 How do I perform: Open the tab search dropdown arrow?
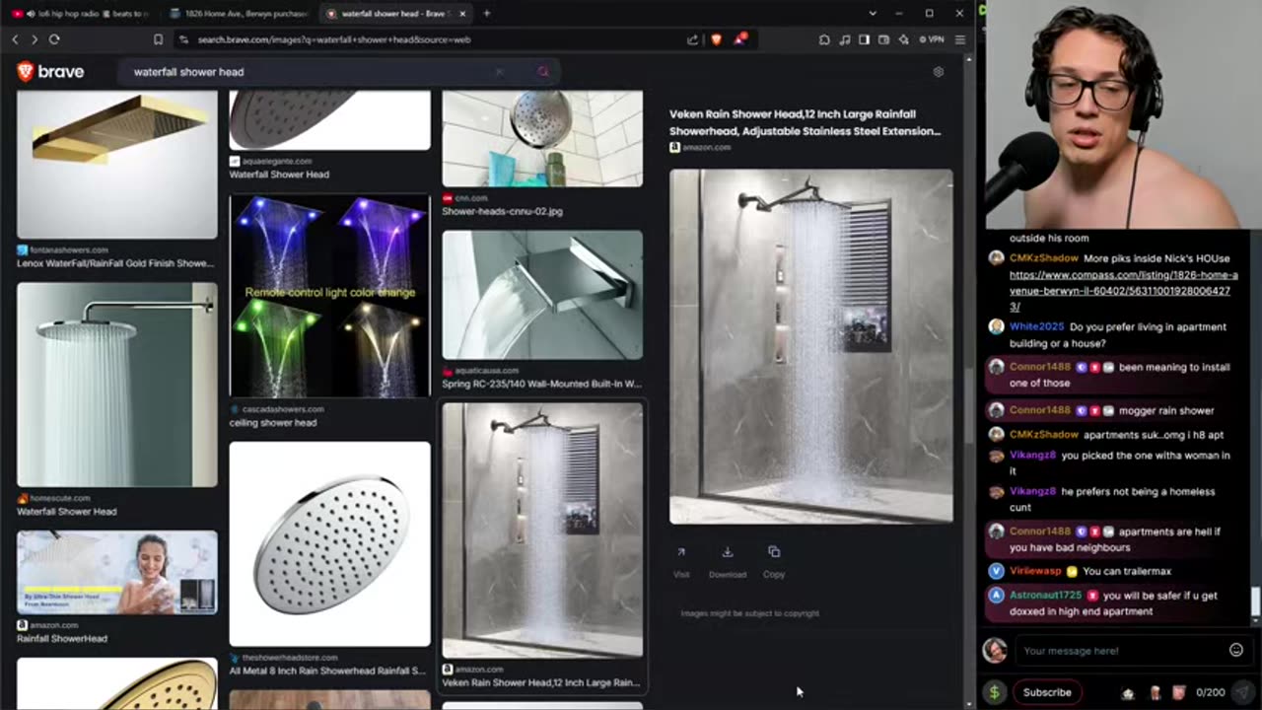(x=873, y=13)
